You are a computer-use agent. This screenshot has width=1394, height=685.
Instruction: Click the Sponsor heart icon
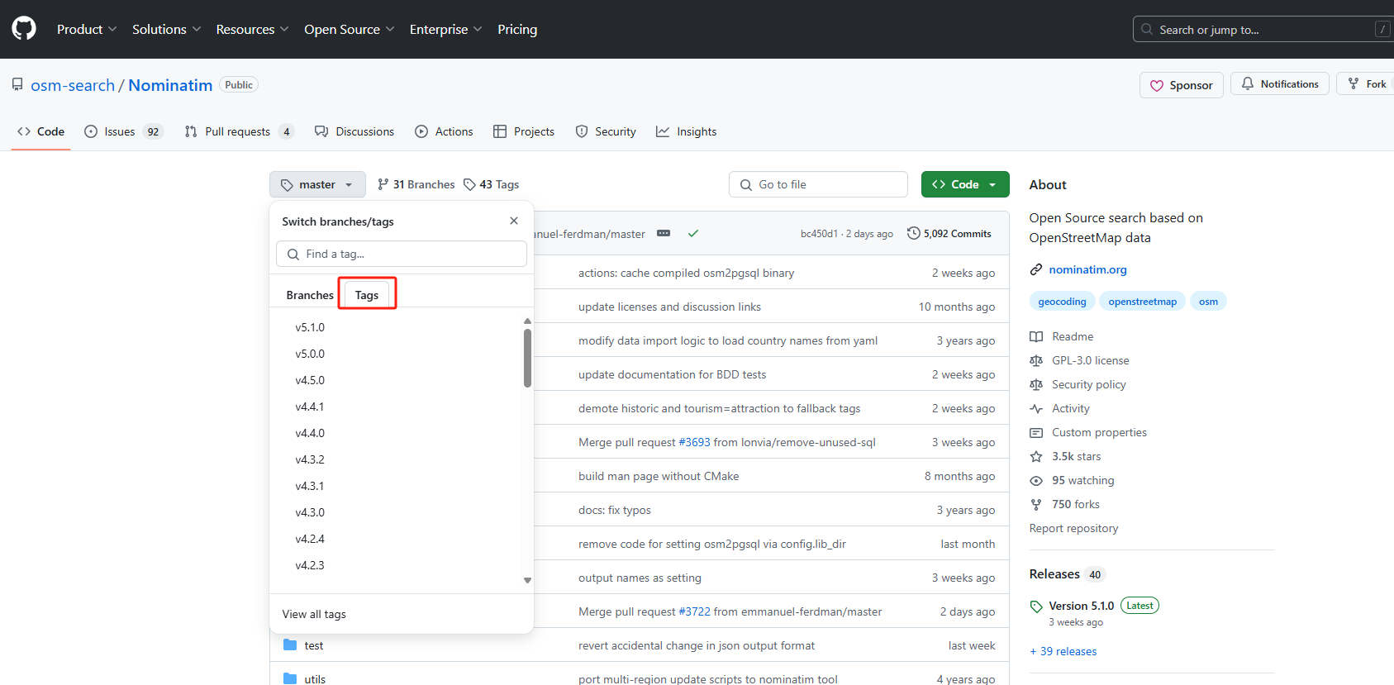tap(1157, 85)
